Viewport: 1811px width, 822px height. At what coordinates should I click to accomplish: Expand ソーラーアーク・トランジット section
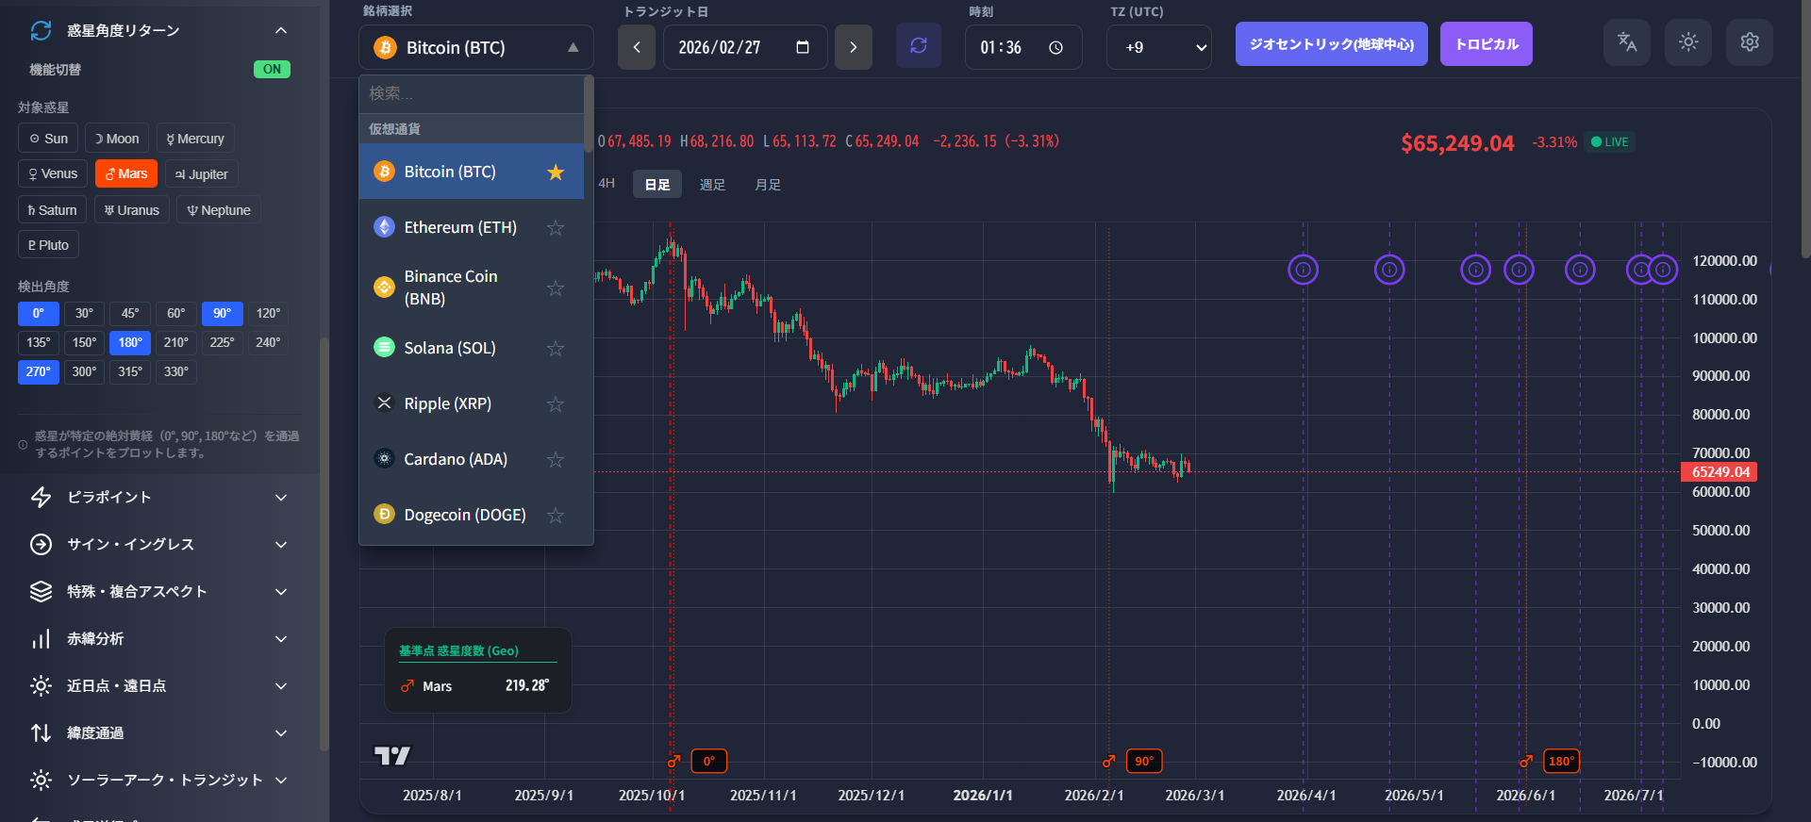pos(281,780)
